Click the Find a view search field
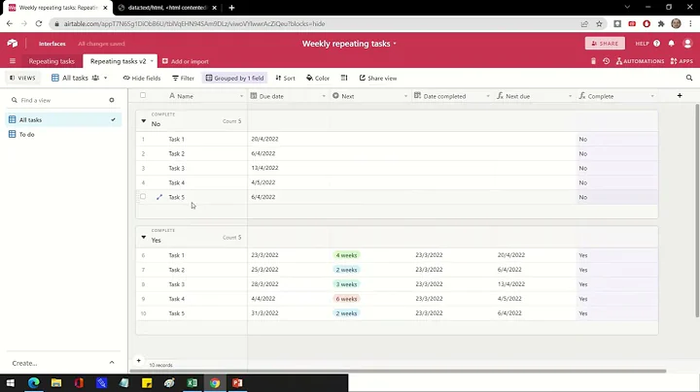Image resolution: width=700 pixels, height=392 pixels. tap(60, 100)
